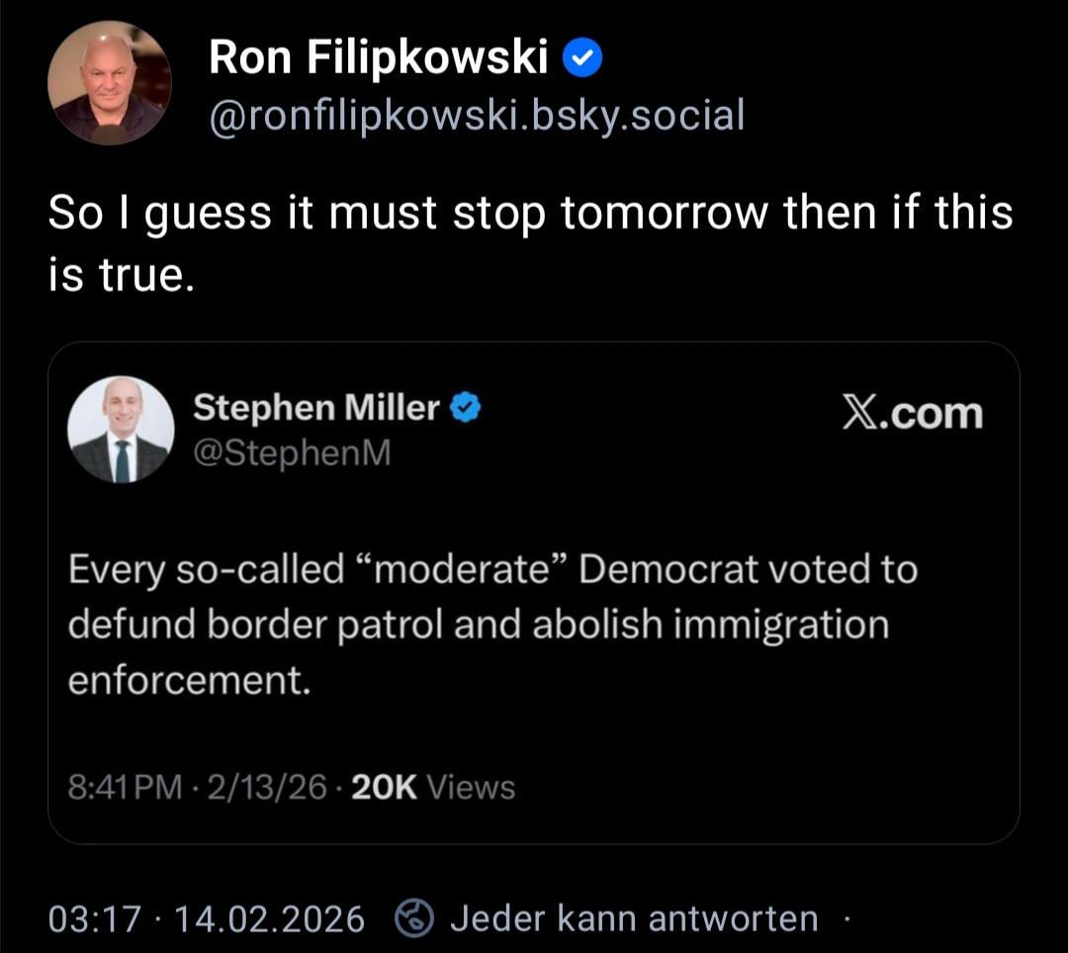Open the @ronfilipkowski.bsky.social handle
The width and height of the screenshot is (1068, 953).
coord(476,116)
